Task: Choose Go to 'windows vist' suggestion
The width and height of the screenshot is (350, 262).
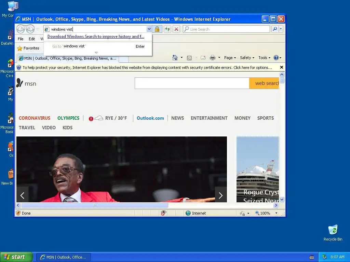Action: (98, 46)
